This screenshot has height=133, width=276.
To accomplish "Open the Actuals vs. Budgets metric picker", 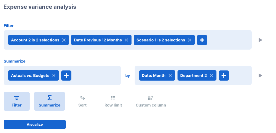I will (x=30, y=76).
